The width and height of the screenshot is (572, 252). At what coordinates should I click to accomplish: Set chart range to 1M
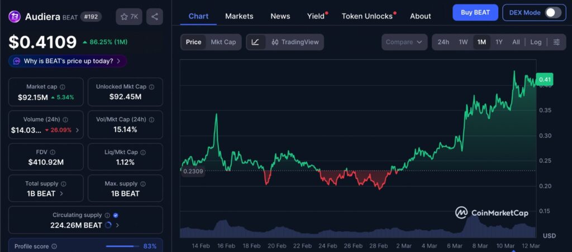[482, 42]
